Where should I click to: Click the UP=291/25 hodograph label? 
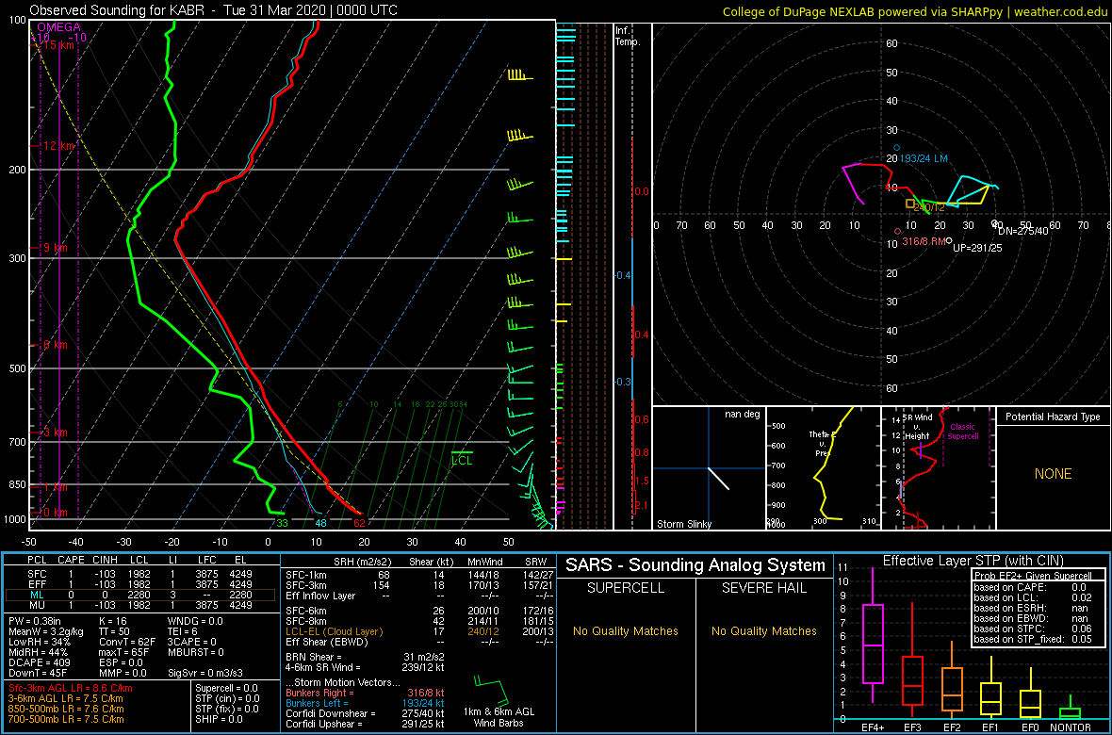(976, 249)
